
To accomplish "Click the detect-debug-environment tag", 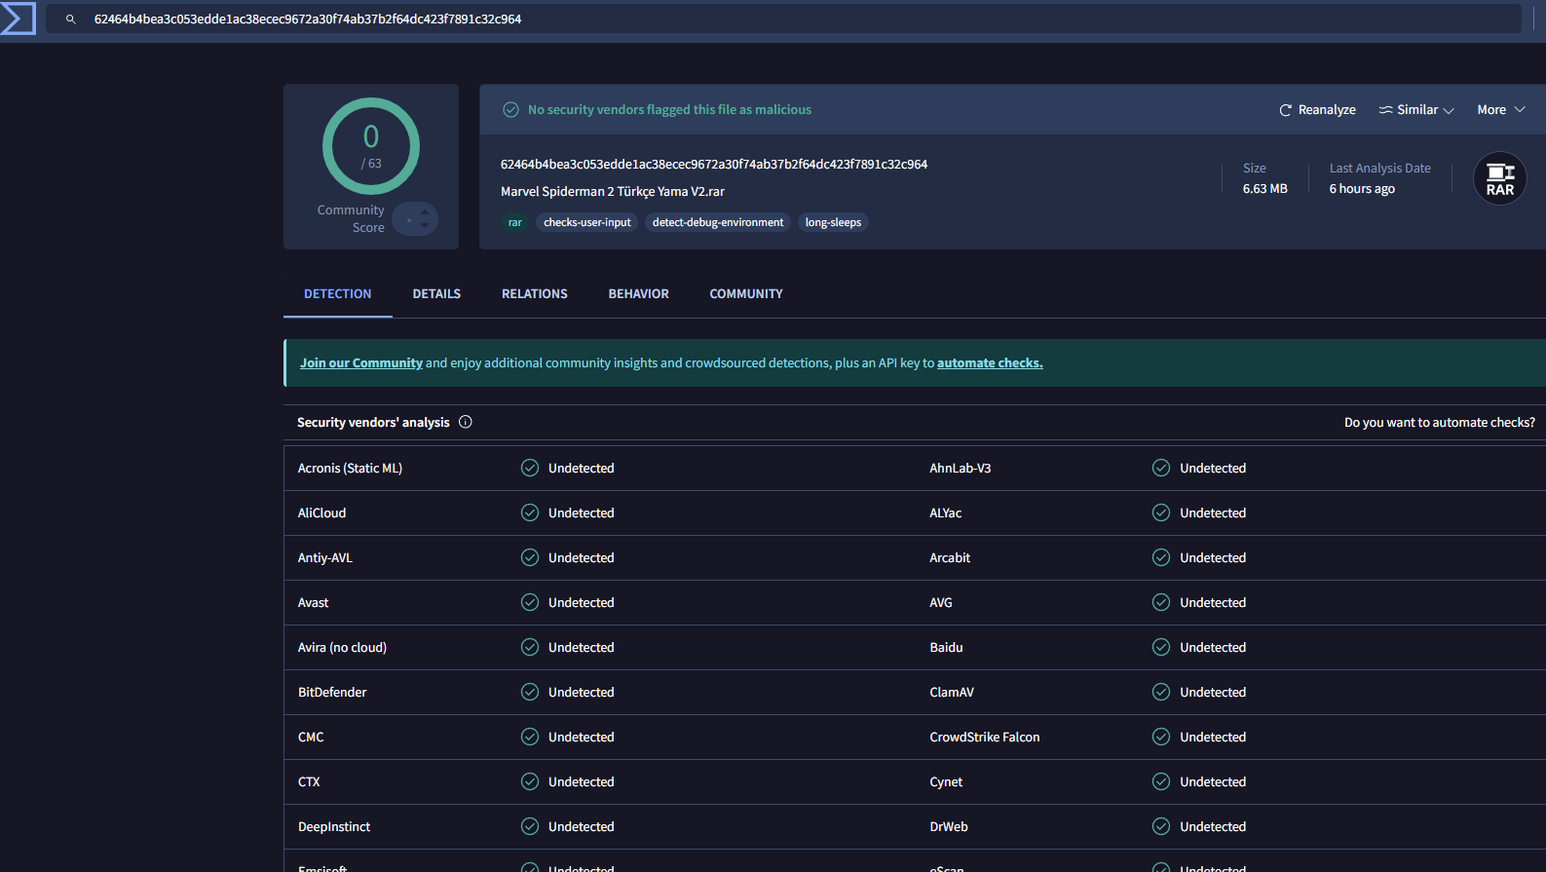I will pos(717,222).
